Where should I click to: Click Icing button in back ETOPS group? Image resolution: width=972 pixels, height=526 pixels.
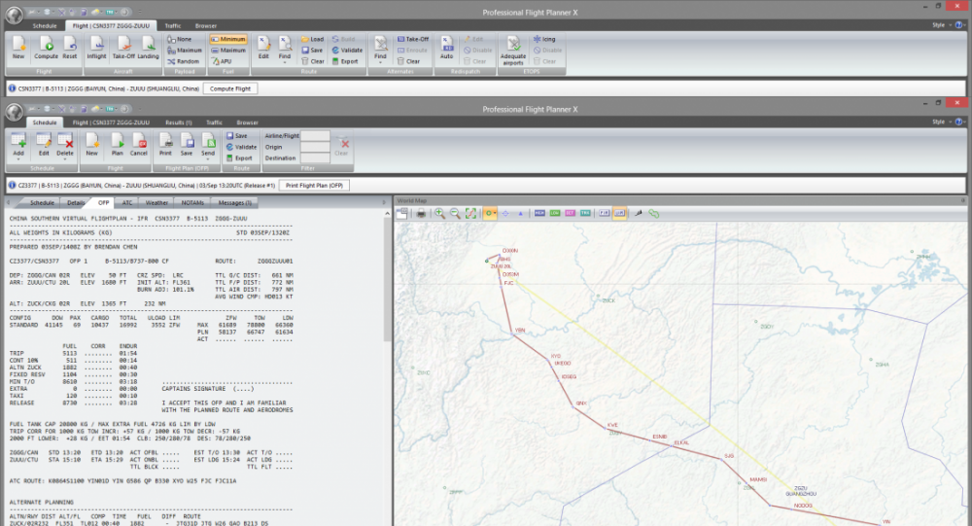click(544, 39)
